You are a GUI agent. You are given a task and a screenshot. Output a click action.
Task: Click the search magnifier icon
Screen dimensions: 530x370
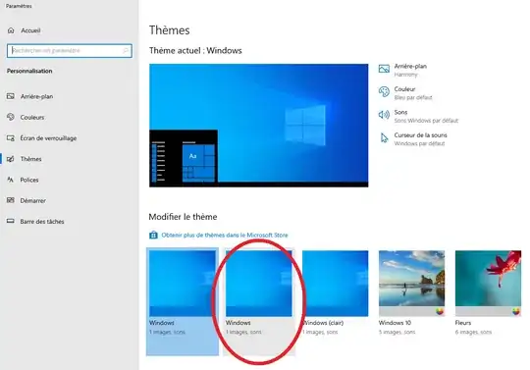point(126,51)
